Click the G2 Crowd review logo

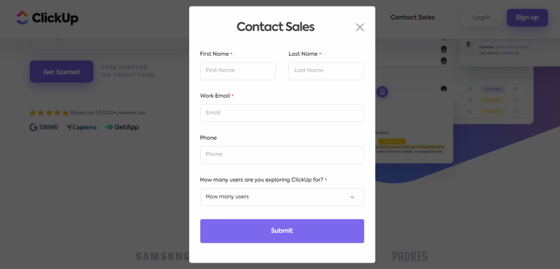(44, 127)
